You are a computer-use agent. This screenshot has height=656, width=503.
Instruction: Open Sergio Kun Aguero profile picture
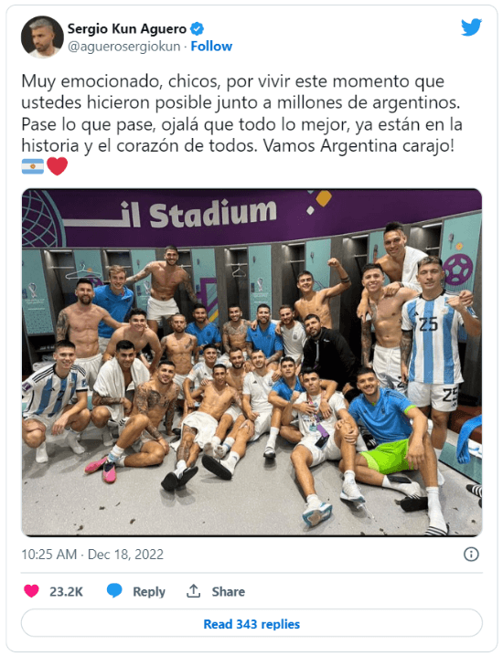coord(42,37)
